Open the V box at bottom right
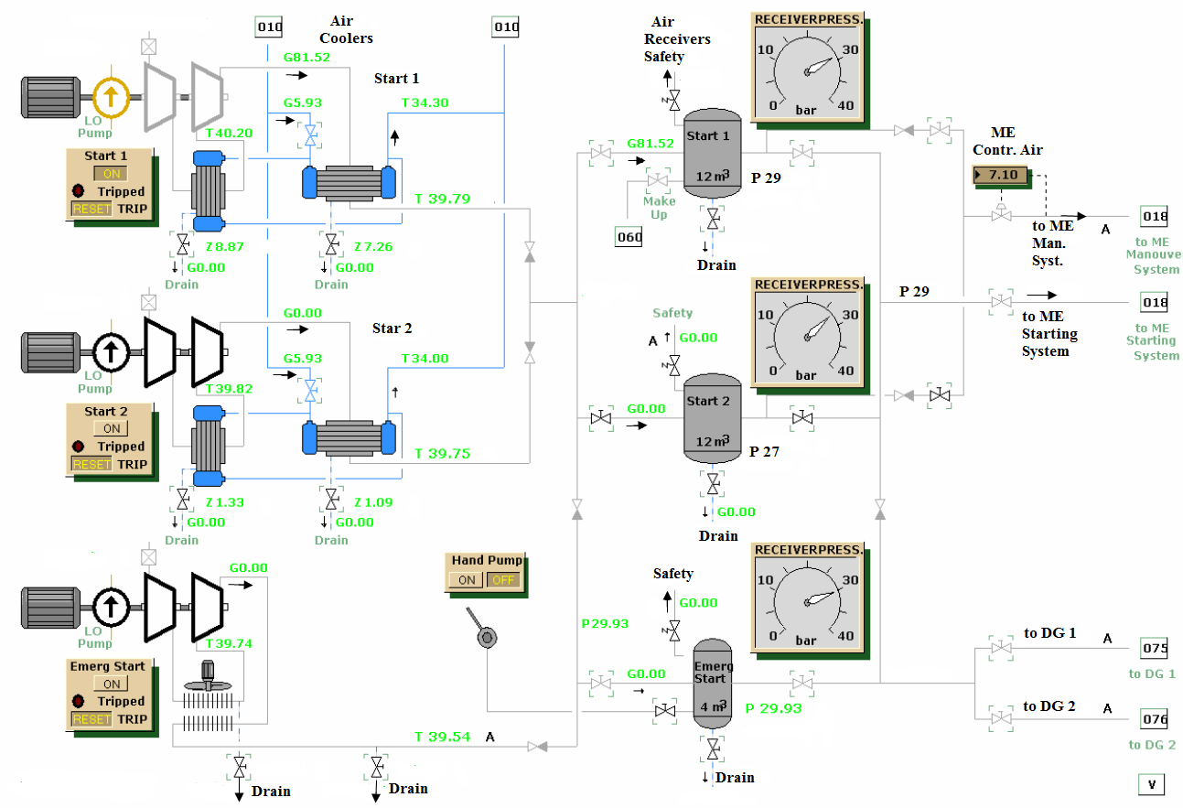Screen dimensions: 1183x808 coord(1152,784)
